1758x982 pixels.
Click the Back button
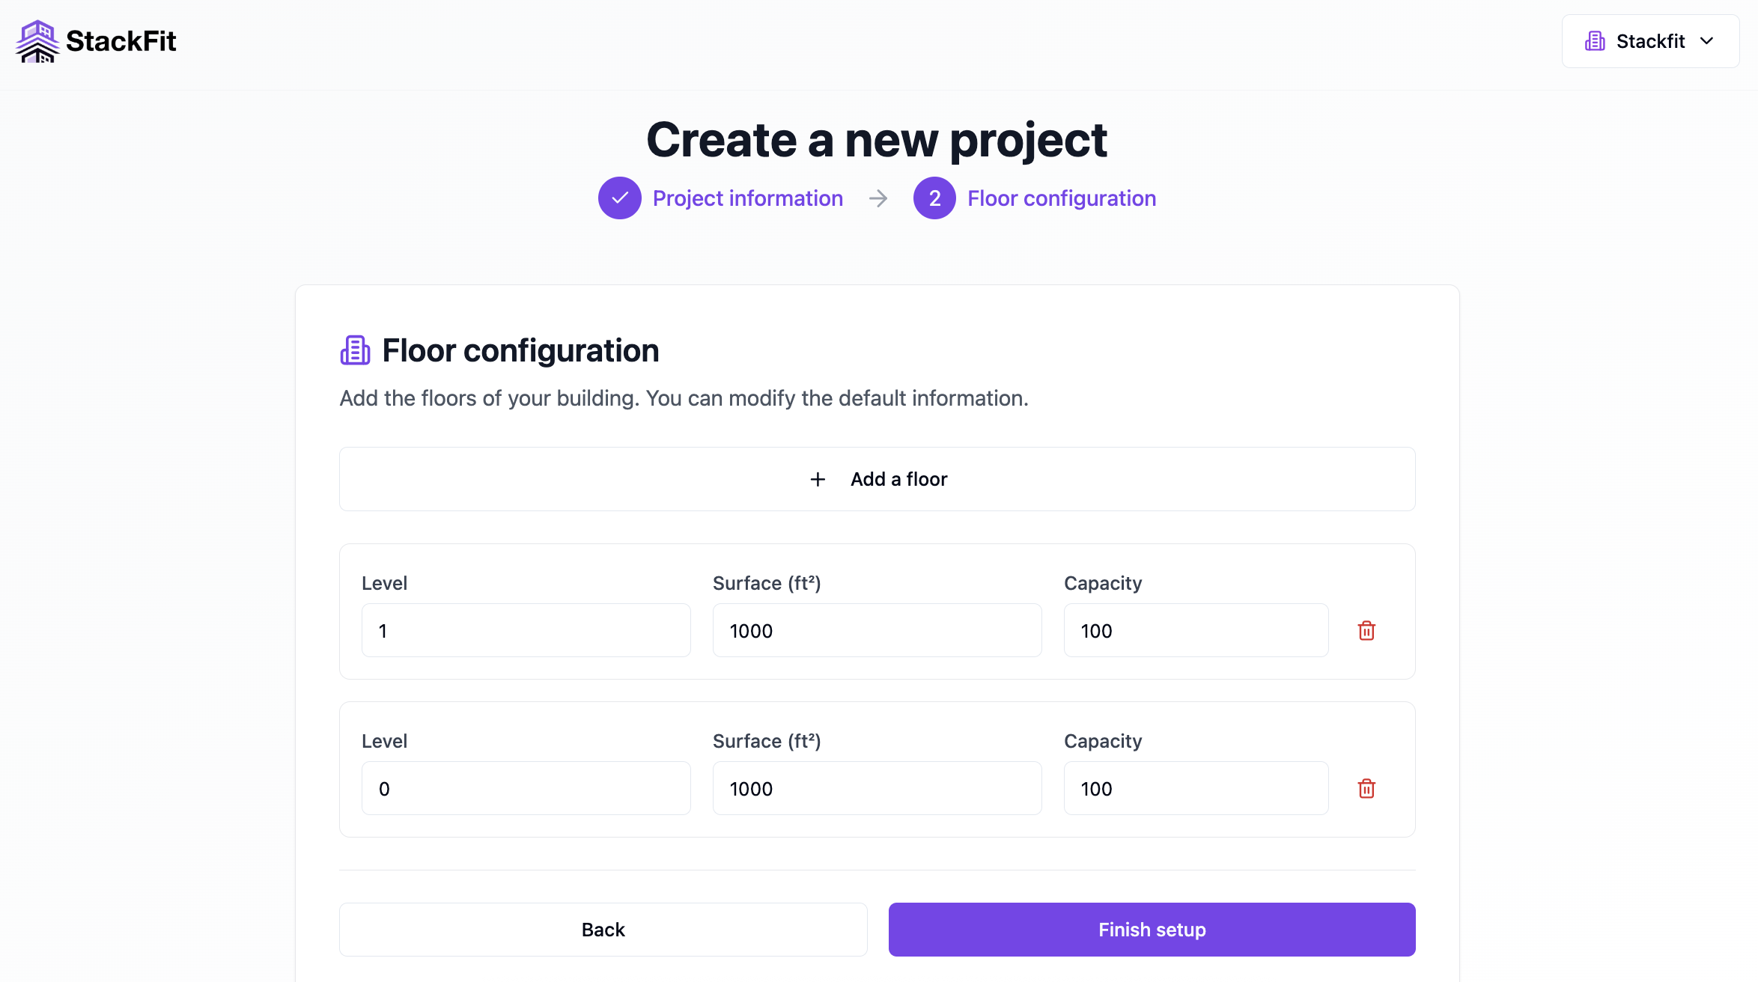click(603, 929)
